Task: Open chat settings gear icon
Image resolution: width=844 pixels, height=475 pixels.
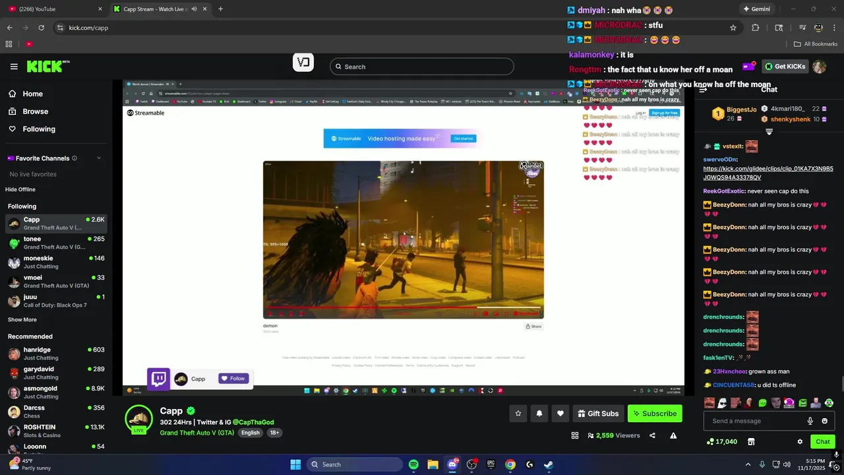Action: (800, 442)
